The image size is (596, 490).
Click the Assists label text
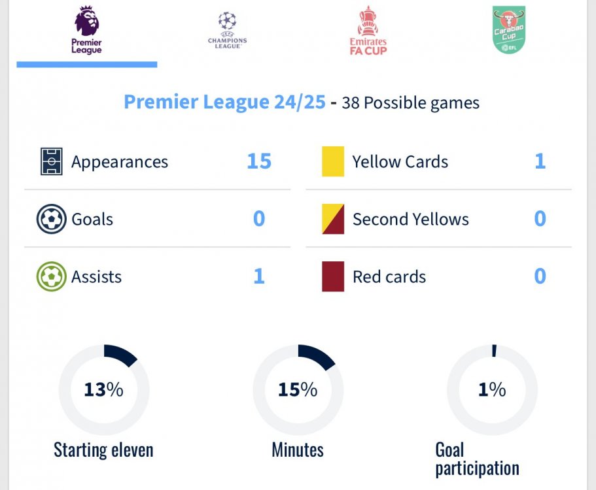pos(96,277)
